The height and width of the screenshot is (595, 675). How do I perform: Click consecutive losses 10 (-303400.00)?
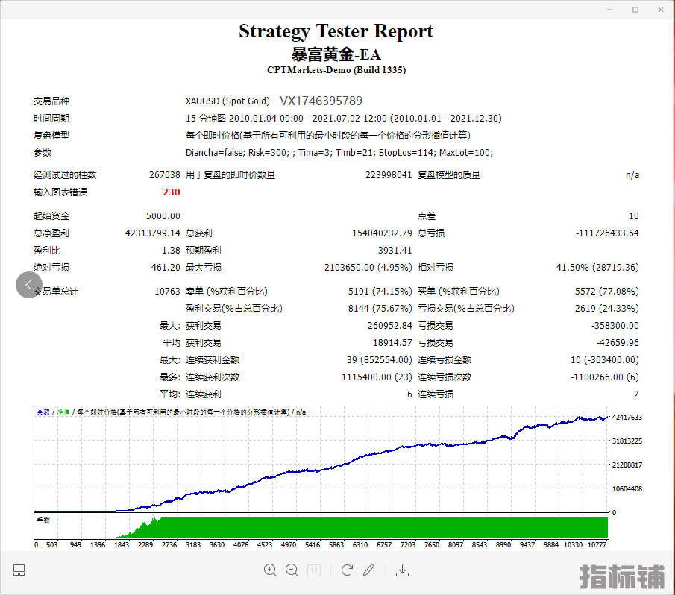pyautogui.click(x=605, y=360)
